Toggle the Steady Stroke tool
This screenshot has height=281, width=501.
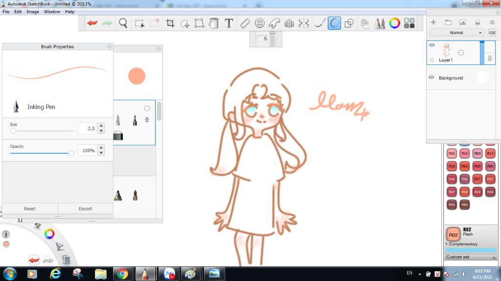tap(319, 23)
